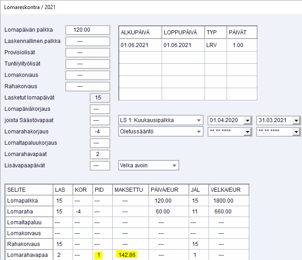Click the highlighted MAKSETTU value 142.86
Image resolution: width=302 pixels, height=260 pixels.
point(126,255)
